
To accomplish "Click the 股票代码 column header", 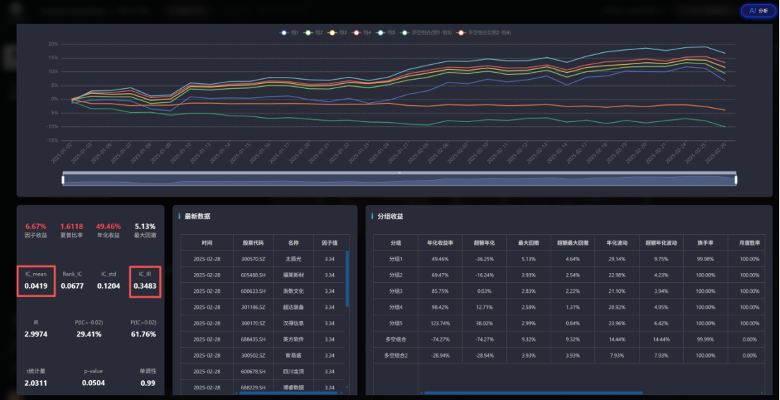I will point(251,242).
